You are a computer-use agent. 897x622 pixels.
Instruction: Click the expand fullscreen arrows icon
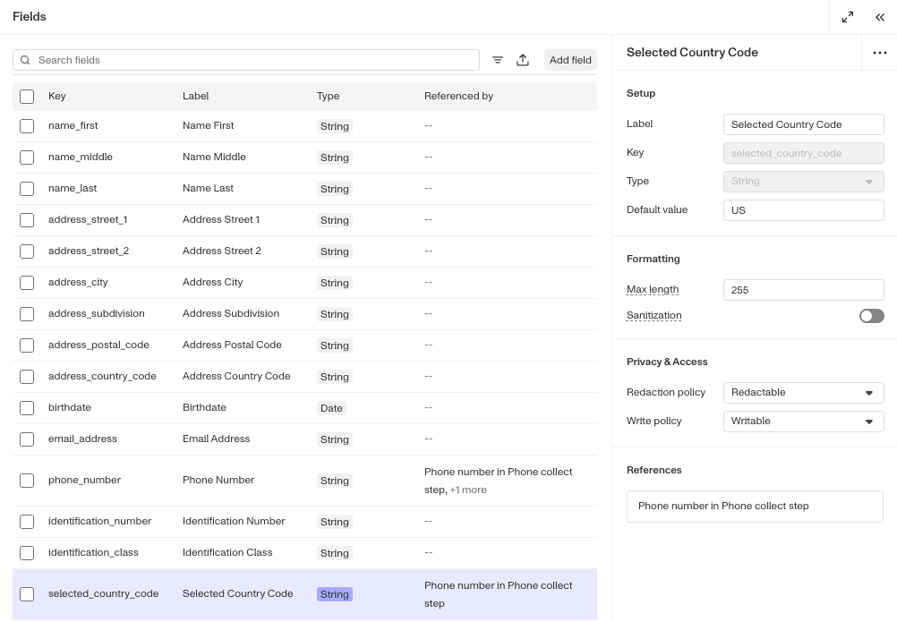tap(847, 17)
